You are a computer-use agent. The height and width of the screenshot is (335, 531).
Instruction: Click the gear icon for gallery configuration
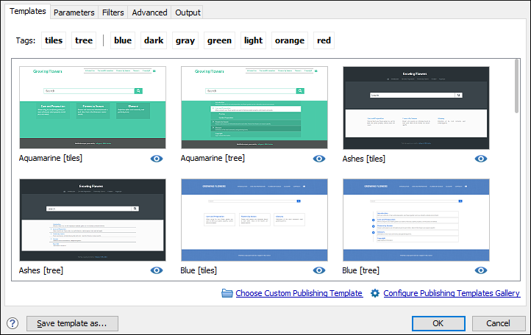[375, 293]
